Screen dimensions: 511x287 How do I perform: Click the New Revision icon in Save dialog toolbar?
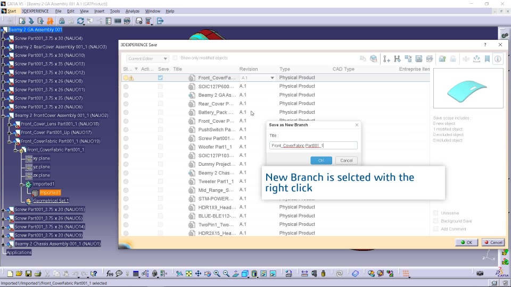(386, 59)
